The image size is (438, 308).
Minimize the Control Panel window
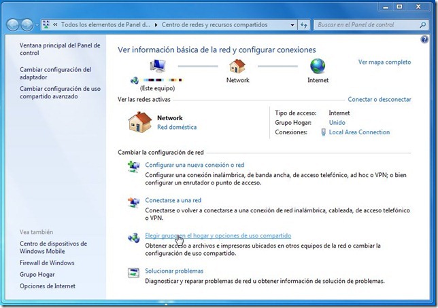pyautogui.click(x=386, y=7)
